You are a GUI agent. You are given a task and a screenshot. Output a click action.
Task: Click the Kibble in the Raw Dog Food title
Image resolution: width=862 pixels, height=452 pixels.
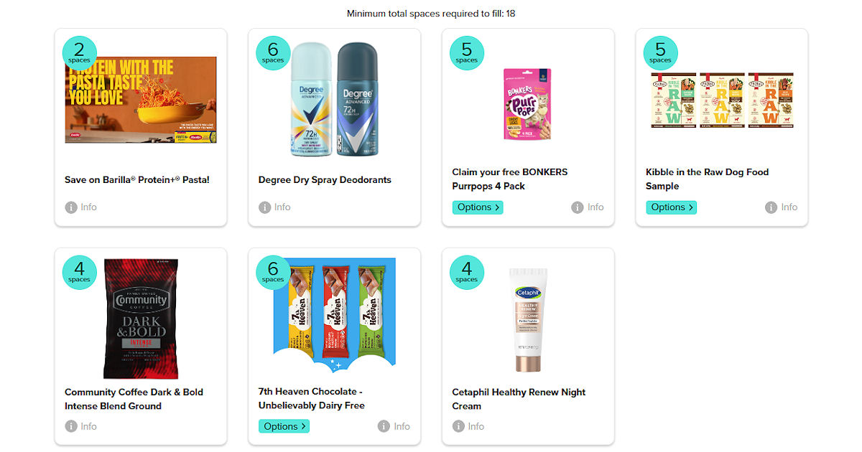708,179
